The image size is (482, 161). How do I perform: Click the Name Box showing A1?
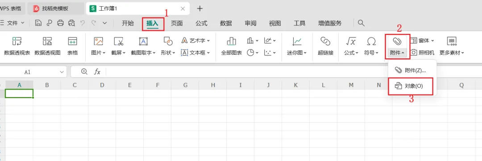(x=28, y=72)
